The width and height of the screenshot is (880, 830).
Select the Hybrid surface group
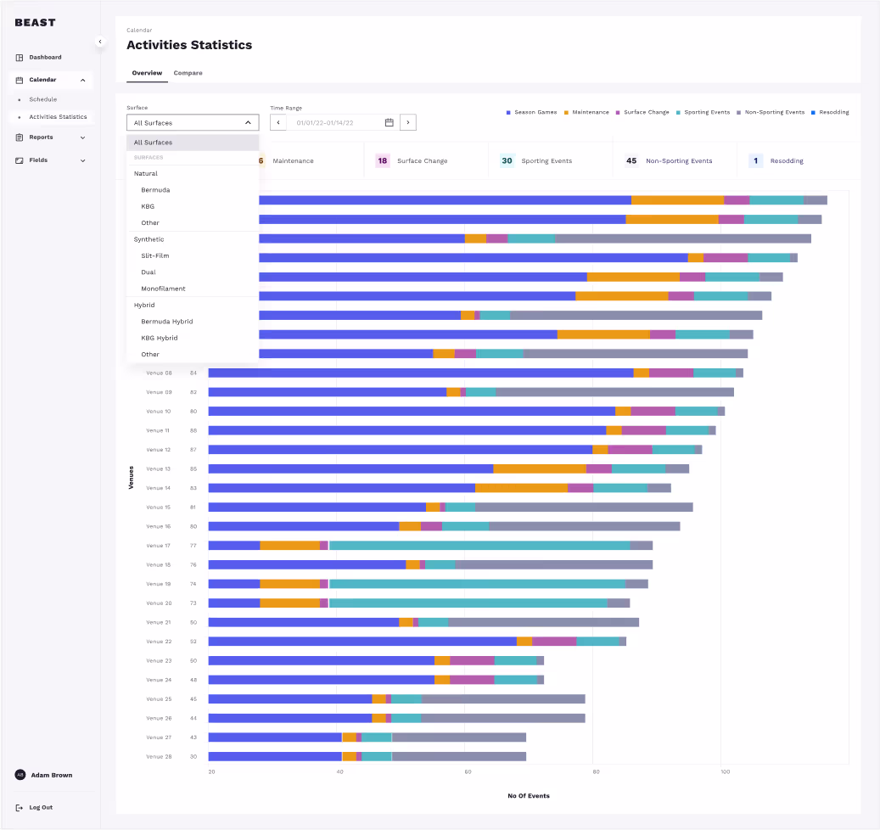tap(193, 305)
